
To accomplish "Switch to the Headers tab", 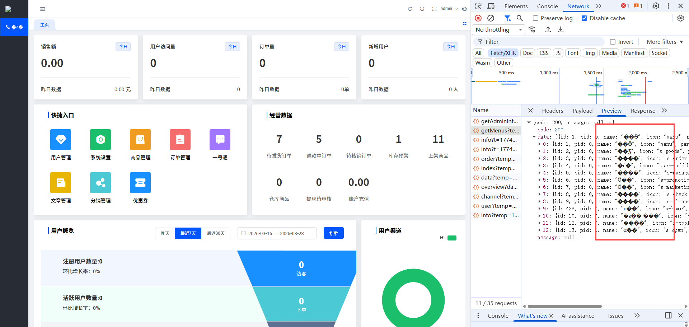I will 552,111.
